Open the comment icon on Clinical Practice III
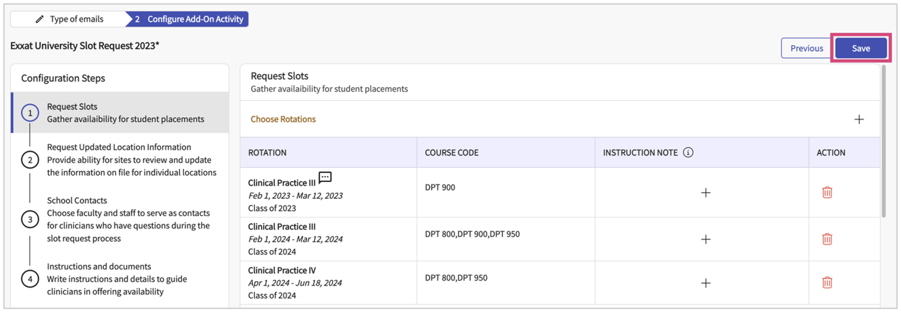 pos(325,177)
